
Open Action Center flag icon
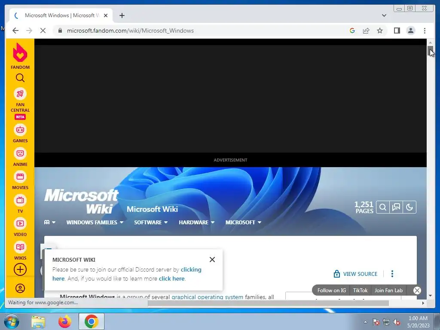(x=376, y=322)
